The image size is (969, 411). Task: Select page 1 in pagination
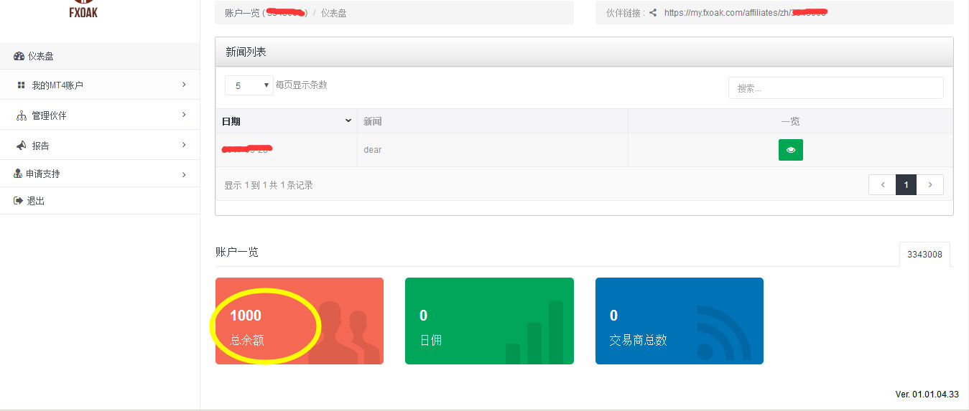907,185
